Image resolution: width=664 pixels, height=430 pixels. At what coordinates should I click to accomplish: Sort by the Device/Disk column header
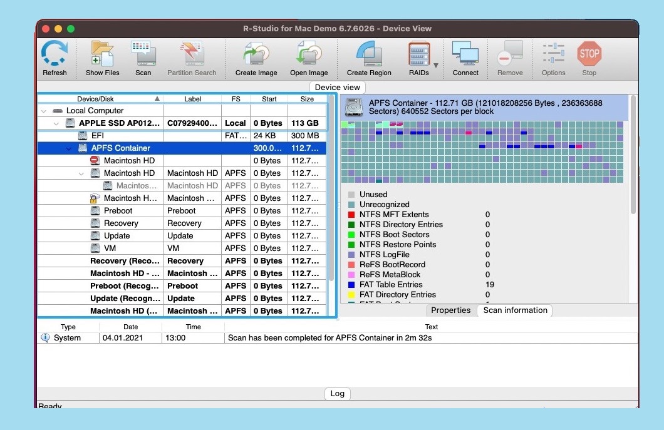point(95,99)
